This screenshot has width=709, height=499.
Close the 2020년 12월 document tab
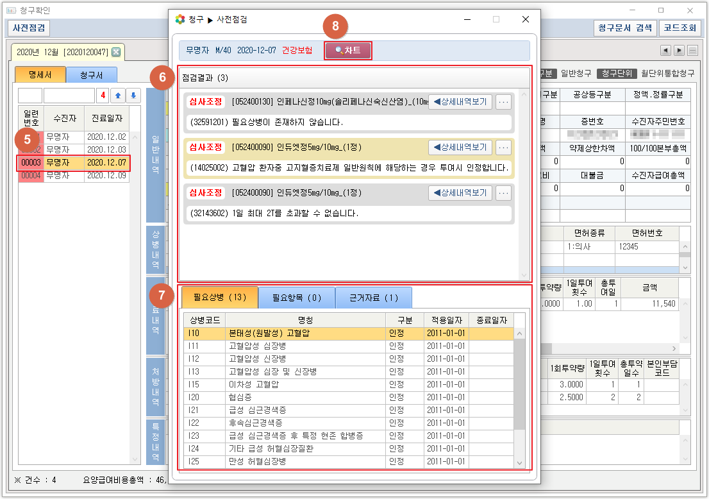click(116, 52)
